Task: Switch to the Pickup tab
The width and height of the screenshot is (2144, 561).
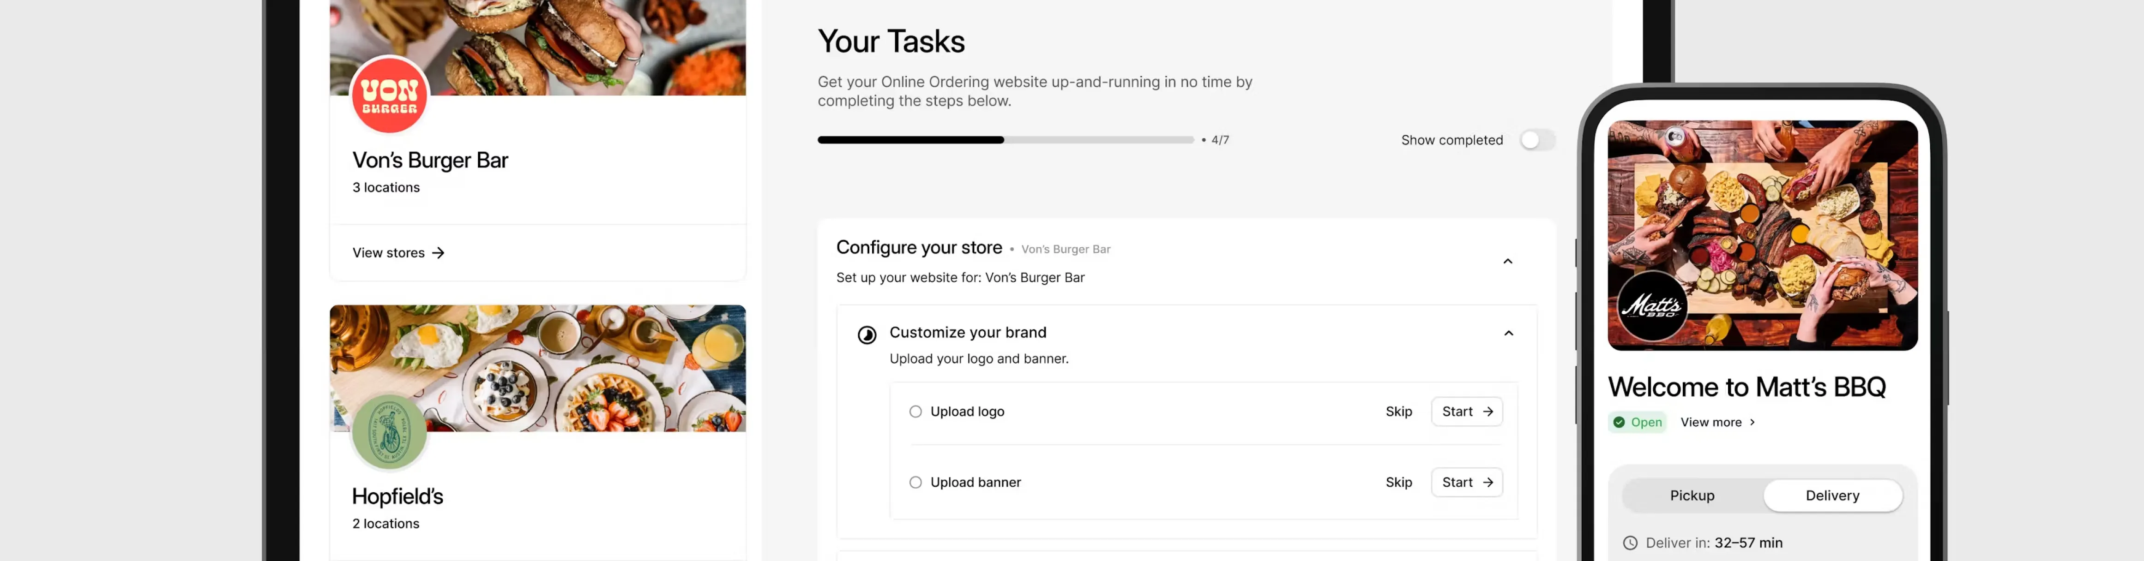Action: 1692,495
